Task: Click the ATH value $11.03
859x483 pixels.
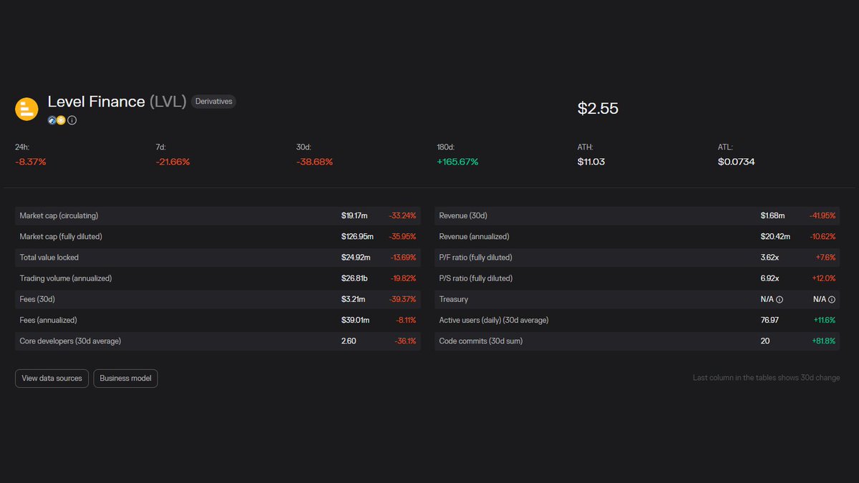Action: click(591, 162)
